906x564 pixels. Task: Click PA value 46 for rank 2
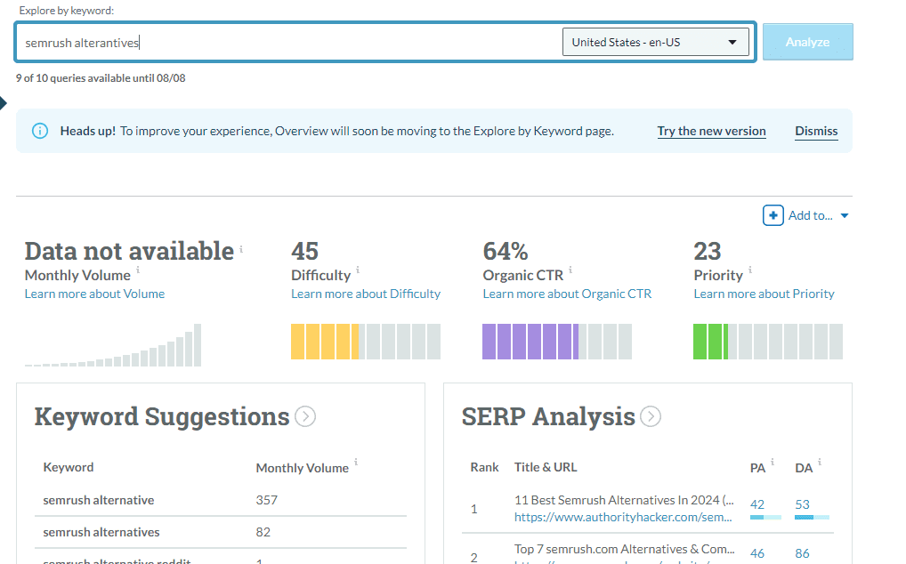click(756, 553)
